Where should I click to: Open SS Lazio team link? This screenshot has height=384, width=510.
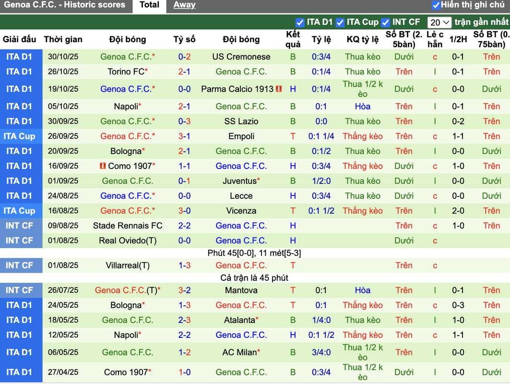coord(241,121)
